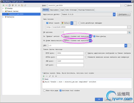Screen dimensions: 134x103
Task: Click the Gradle node icon
Action: 6,8
